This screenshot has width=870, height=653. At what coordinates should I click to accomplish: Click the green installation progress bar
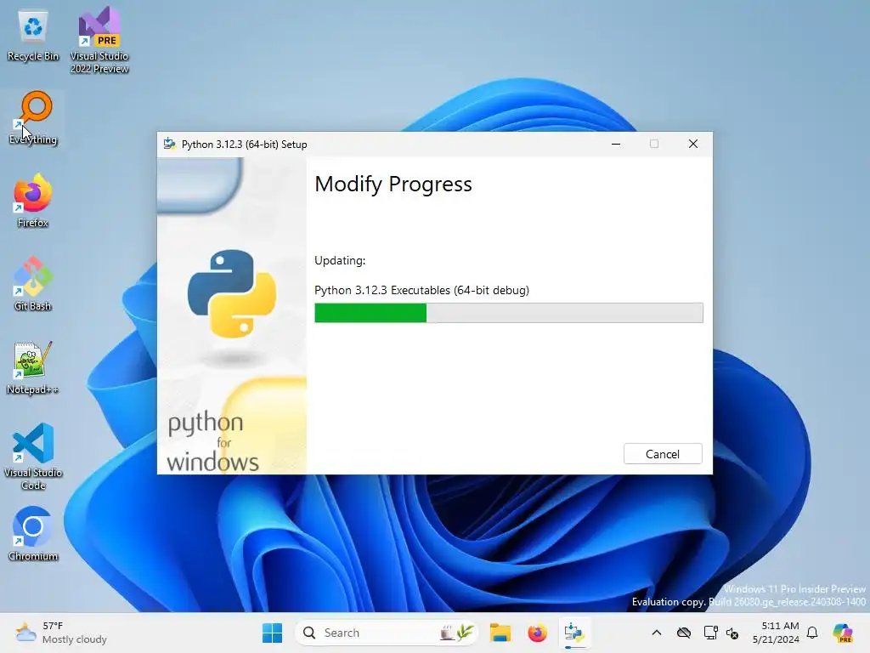(508, 313)
